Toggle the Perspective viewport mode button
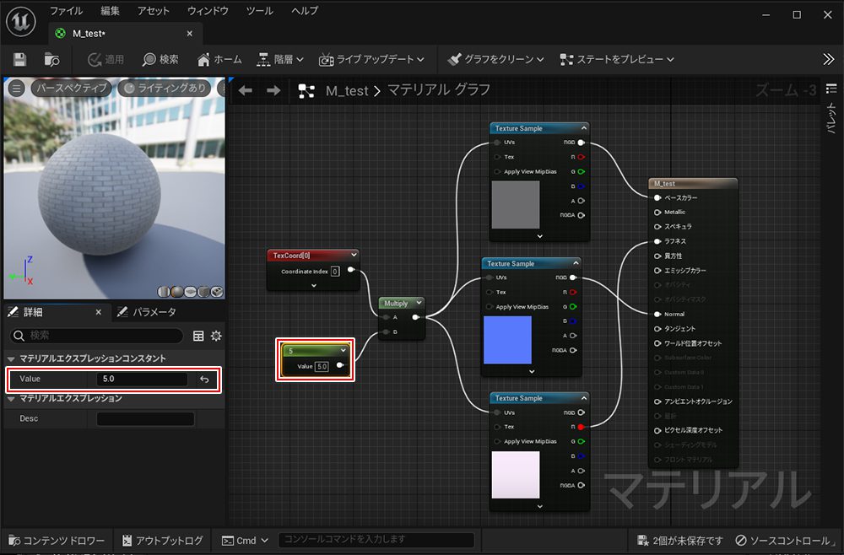The width and height of the screenshot is (844, 555). coord(71,89)
